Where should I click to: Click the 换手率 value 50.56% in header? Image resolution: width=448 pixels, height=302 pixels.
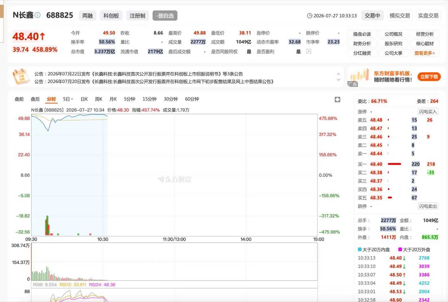click(x=107, y=42)
